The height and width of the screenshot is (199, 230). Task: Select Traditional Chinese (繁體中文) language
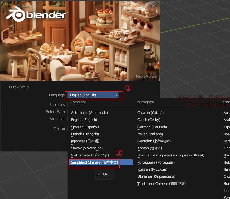[x=162, y=184]
